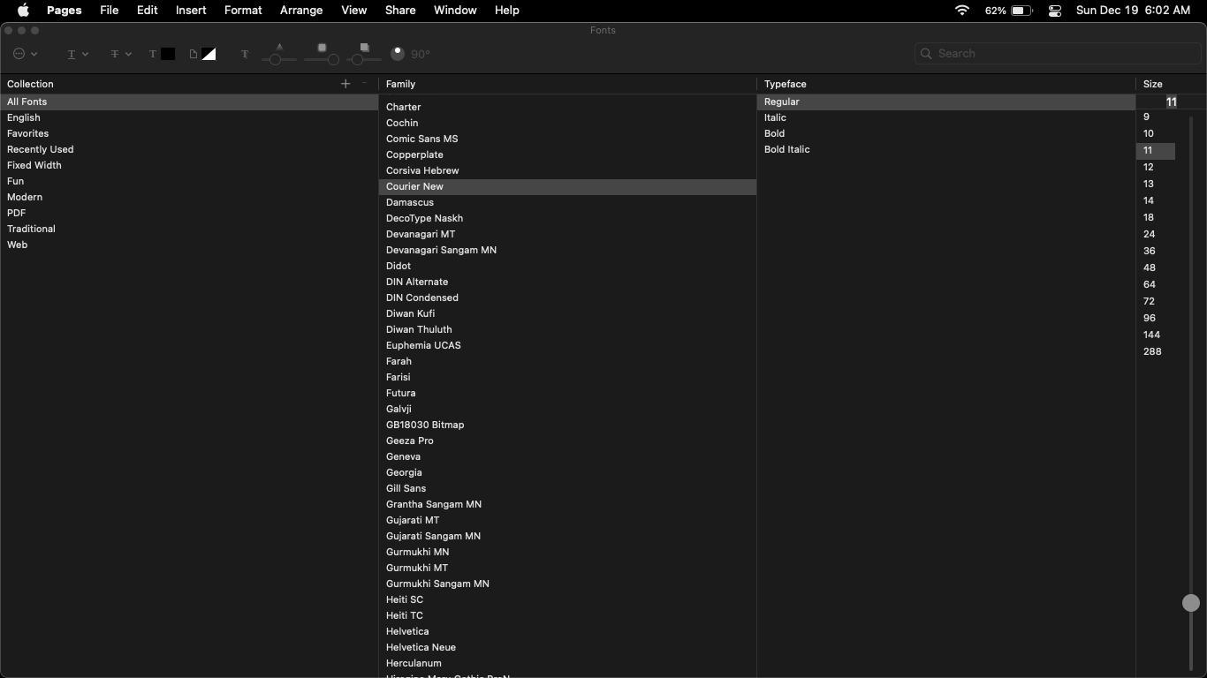Viewport: 1207px width, 678px height.
Task: Click the date and time clock
Action: 1133,11
